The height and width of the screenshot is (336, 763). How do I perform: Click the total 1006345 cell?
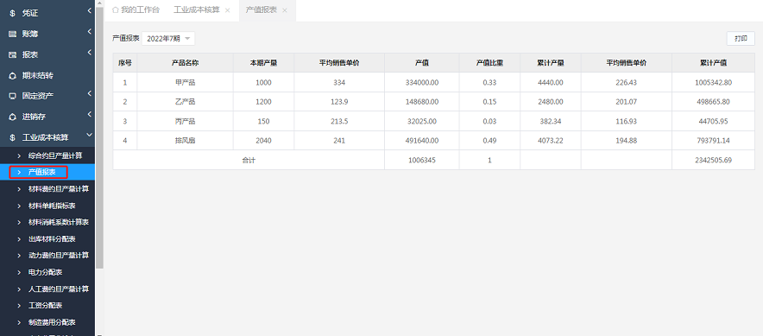[x=422, y=160]
